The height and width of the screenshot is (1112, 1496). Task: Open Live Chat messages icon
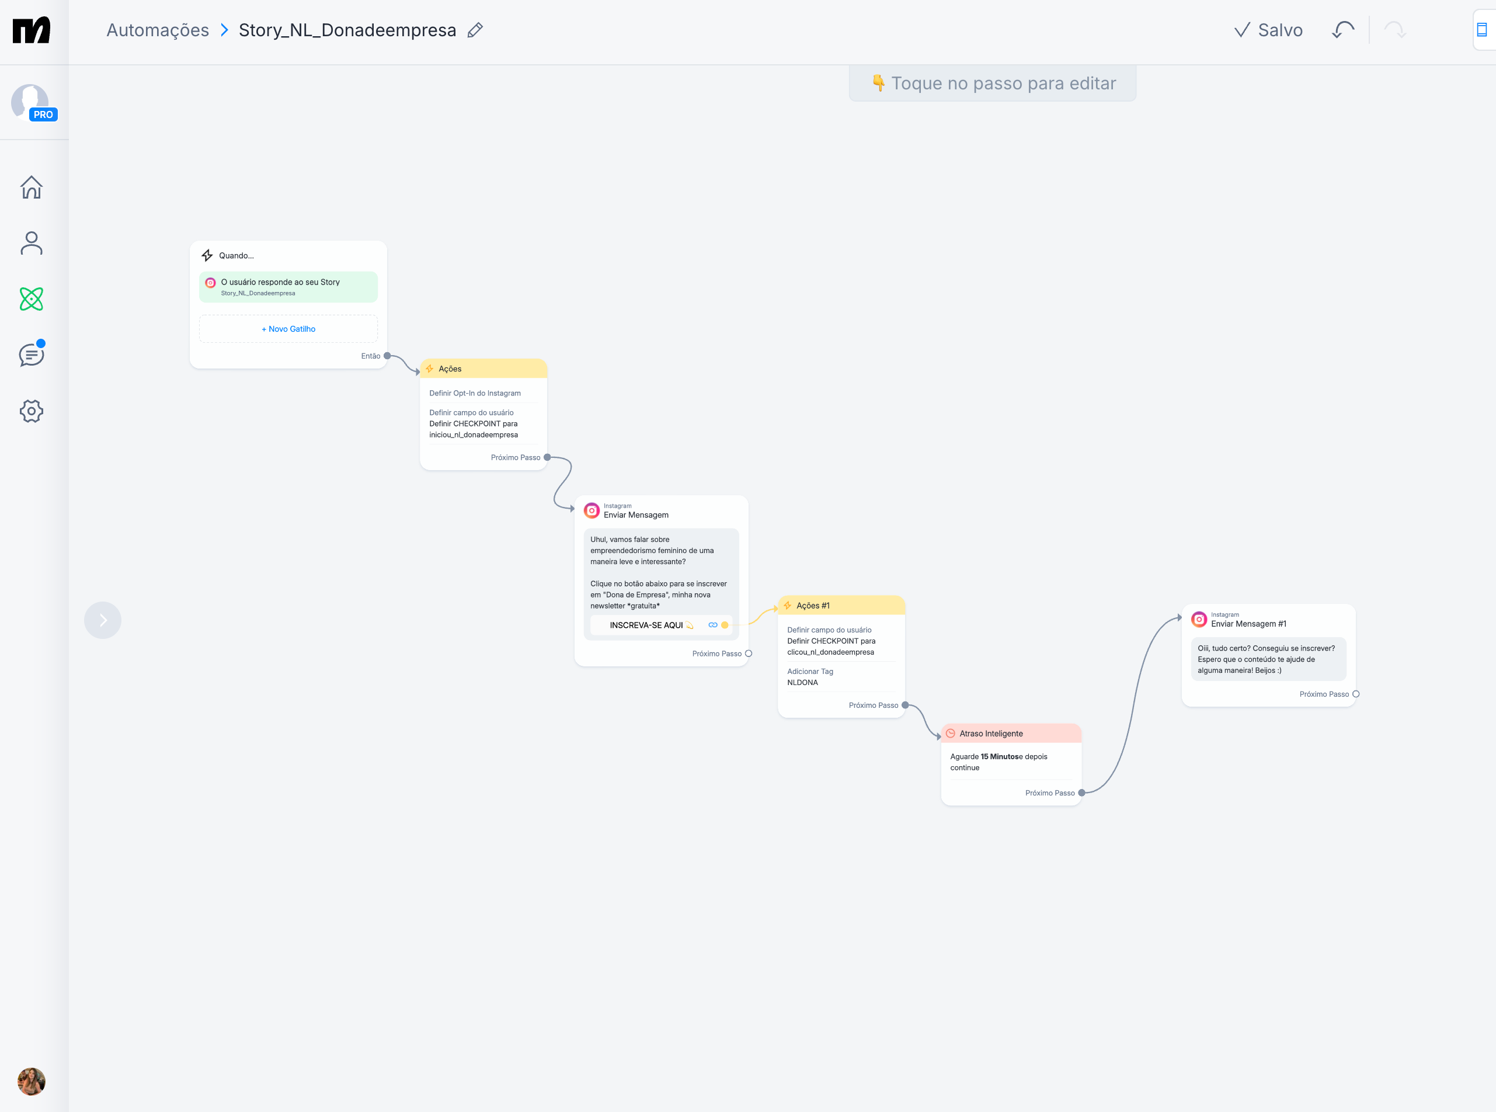coord(31,355)
